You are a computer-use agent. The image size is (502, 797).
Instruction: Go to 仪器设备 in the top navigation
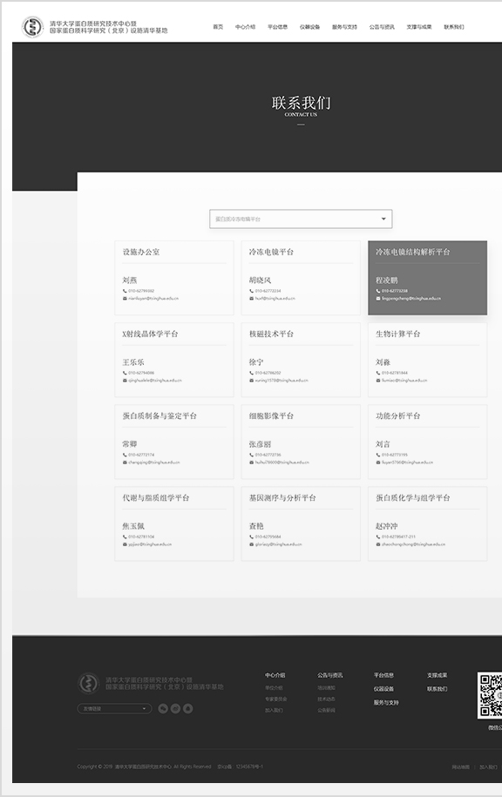point(309,27)
